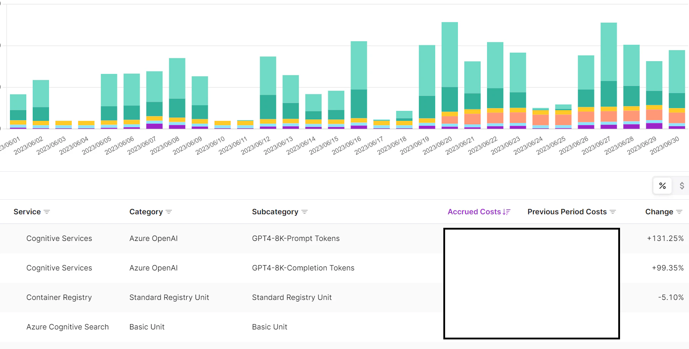Switch change display to dollars

[x=682, y=186]
